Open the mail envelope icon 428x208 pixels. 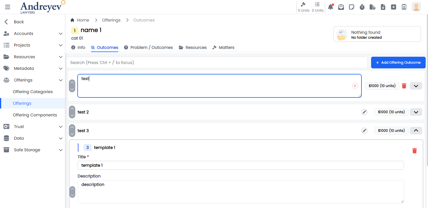[341, 7]
